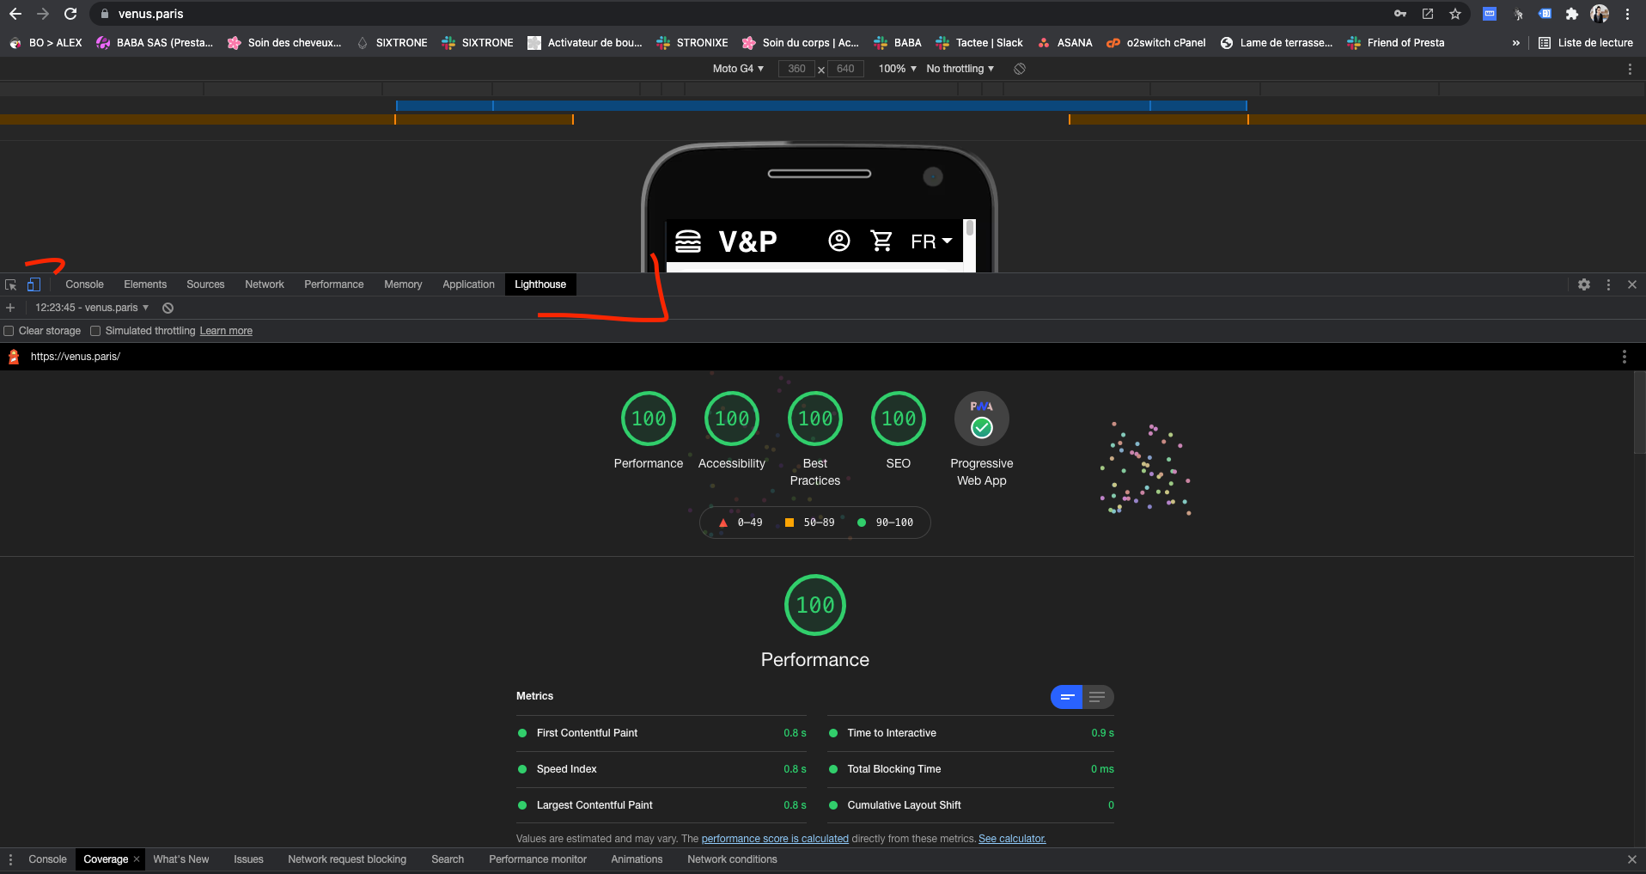Switch to the Console tab
Image resolution: width=1646 pixels, height=874 pixels.
point(84,284)
